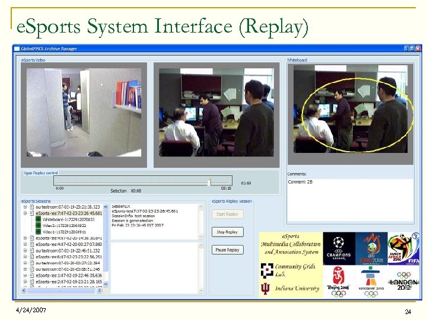Select the Video1-117229 stream entry
427x320 pixels.
pos(64,232)
